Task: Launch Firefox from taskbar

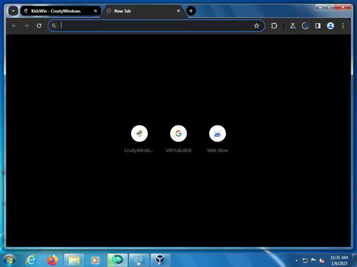Action: (x=53, y=260)
